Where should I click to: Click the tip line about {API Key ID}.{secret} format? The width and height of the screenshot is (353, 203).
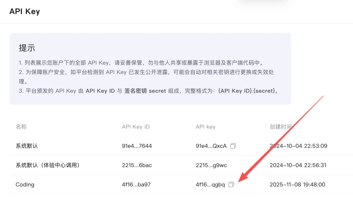tap(149, 91)
